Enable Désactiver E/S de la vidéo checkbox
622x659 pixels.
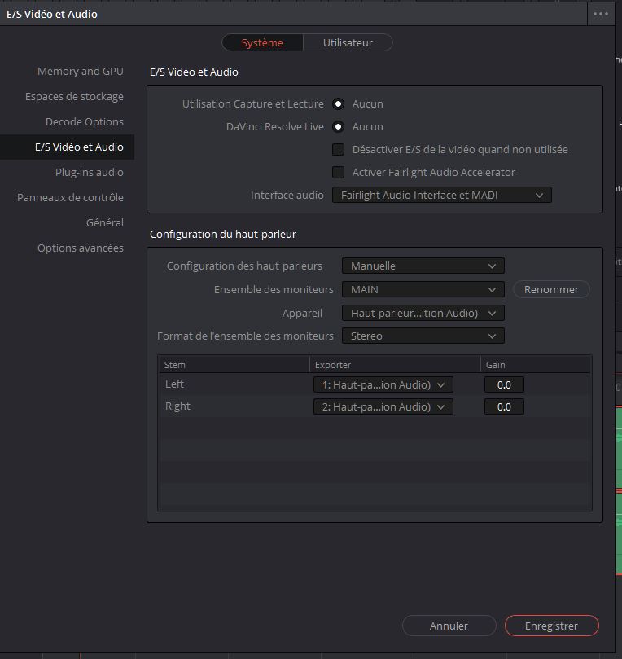pyautogui.click(x=339, y=149)
